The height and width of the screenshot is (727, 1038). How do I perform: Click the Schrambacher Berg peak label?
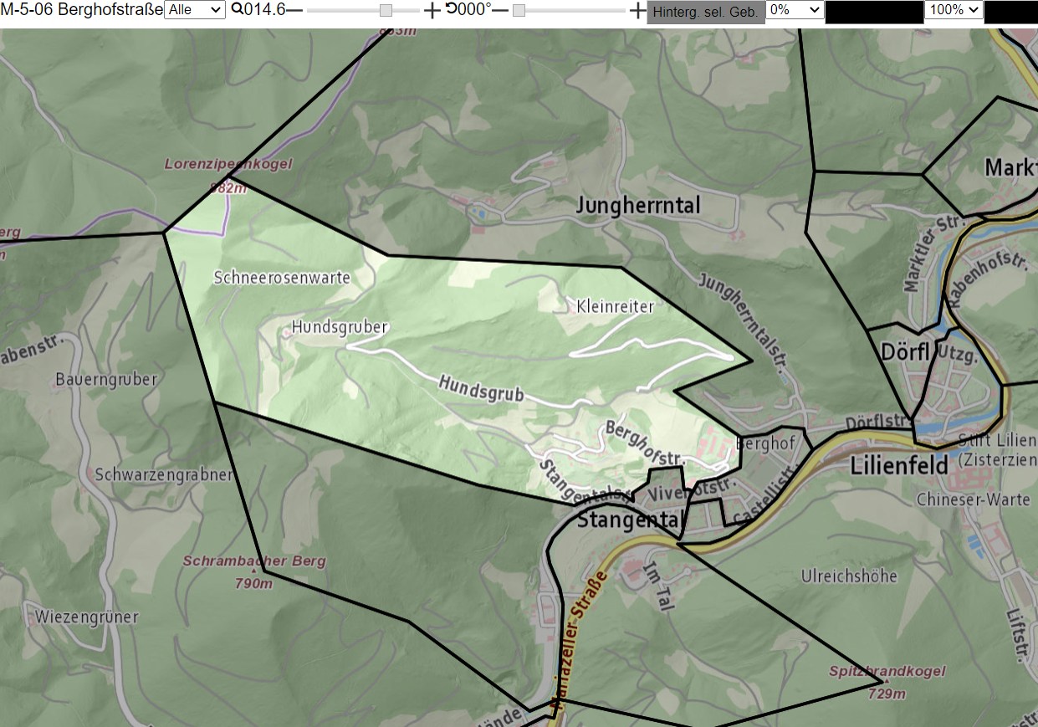click(x=254, y=561)
